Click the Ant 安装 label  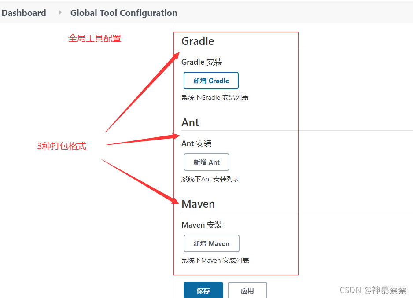(196, 143)
